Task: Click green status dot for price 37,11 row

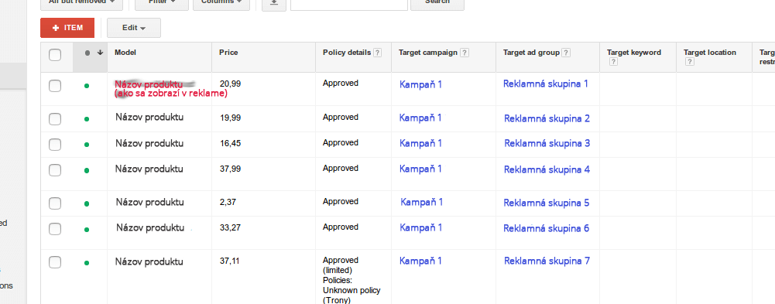Action: [87, 262]
